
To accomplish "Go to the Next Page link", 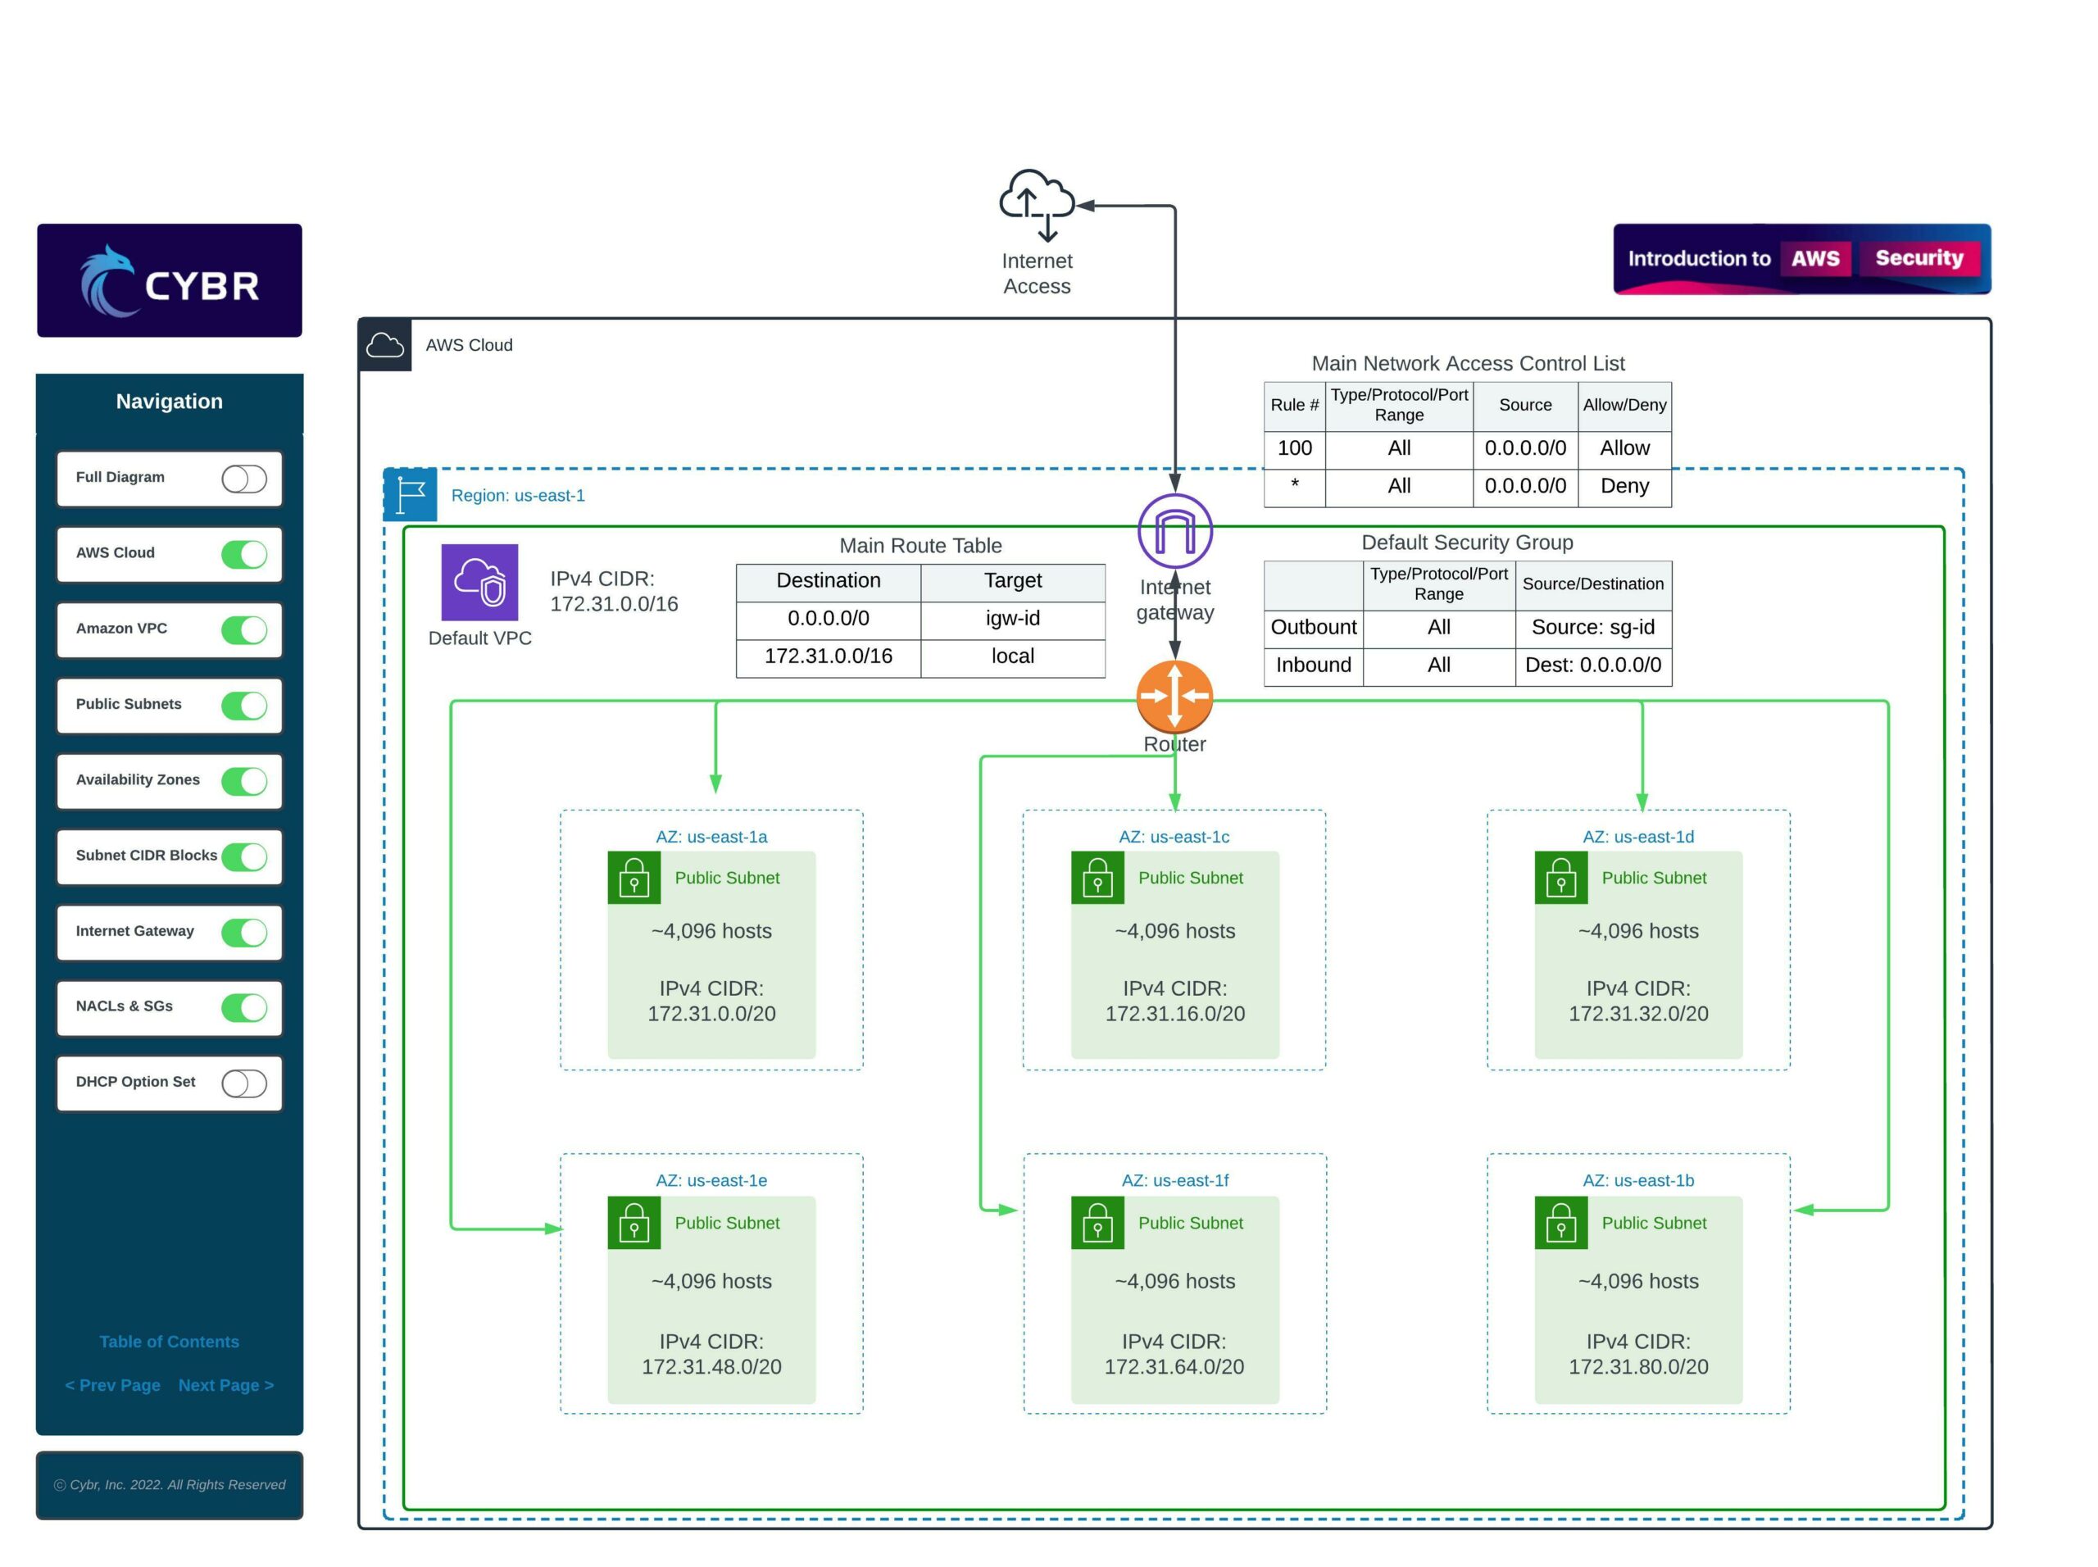I will coord(225,1385).
